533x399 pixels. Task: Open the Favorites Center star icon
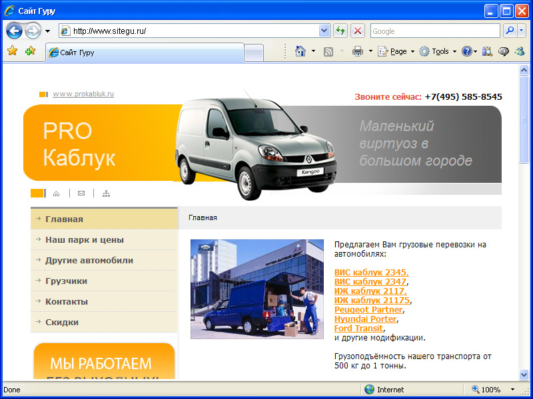[13, 51]
